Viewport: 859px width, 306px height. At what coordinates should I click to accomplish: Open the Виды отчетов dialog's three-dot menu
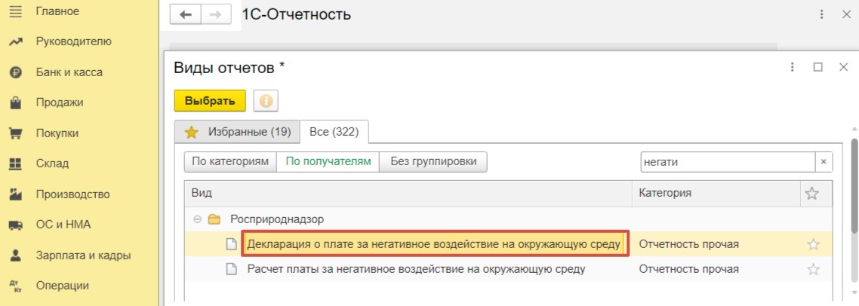coord(792,67)
